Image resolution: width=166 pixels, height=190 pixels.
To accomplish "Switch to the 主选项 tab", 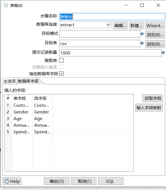I will pyautogui.click(x=10, y=81).
